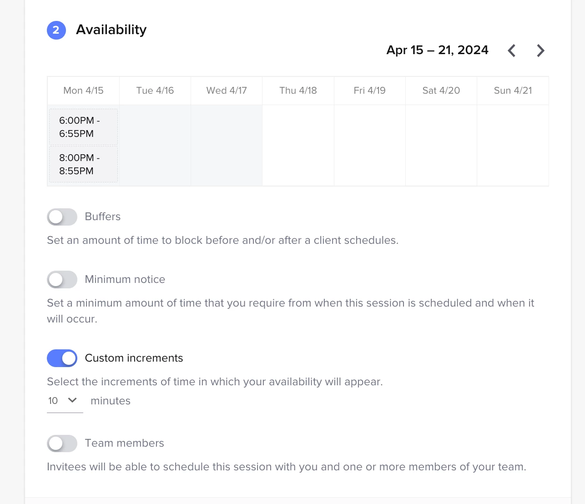
Task: Click the step 2 Availability badge
Action: click(56, 30)
